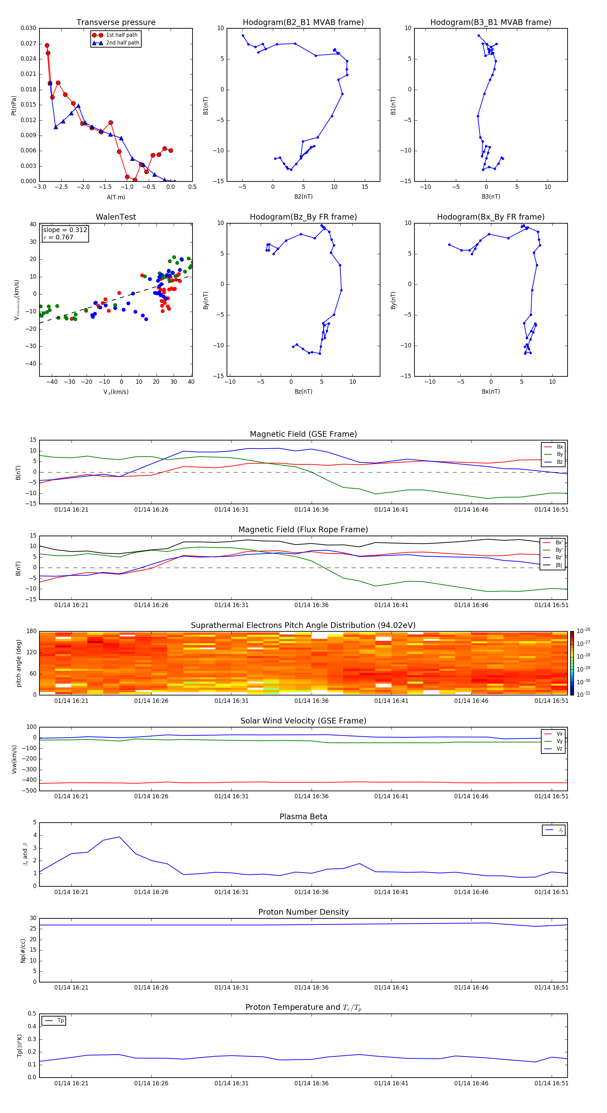Select the "Bz'" legend entry

(553, 558)
